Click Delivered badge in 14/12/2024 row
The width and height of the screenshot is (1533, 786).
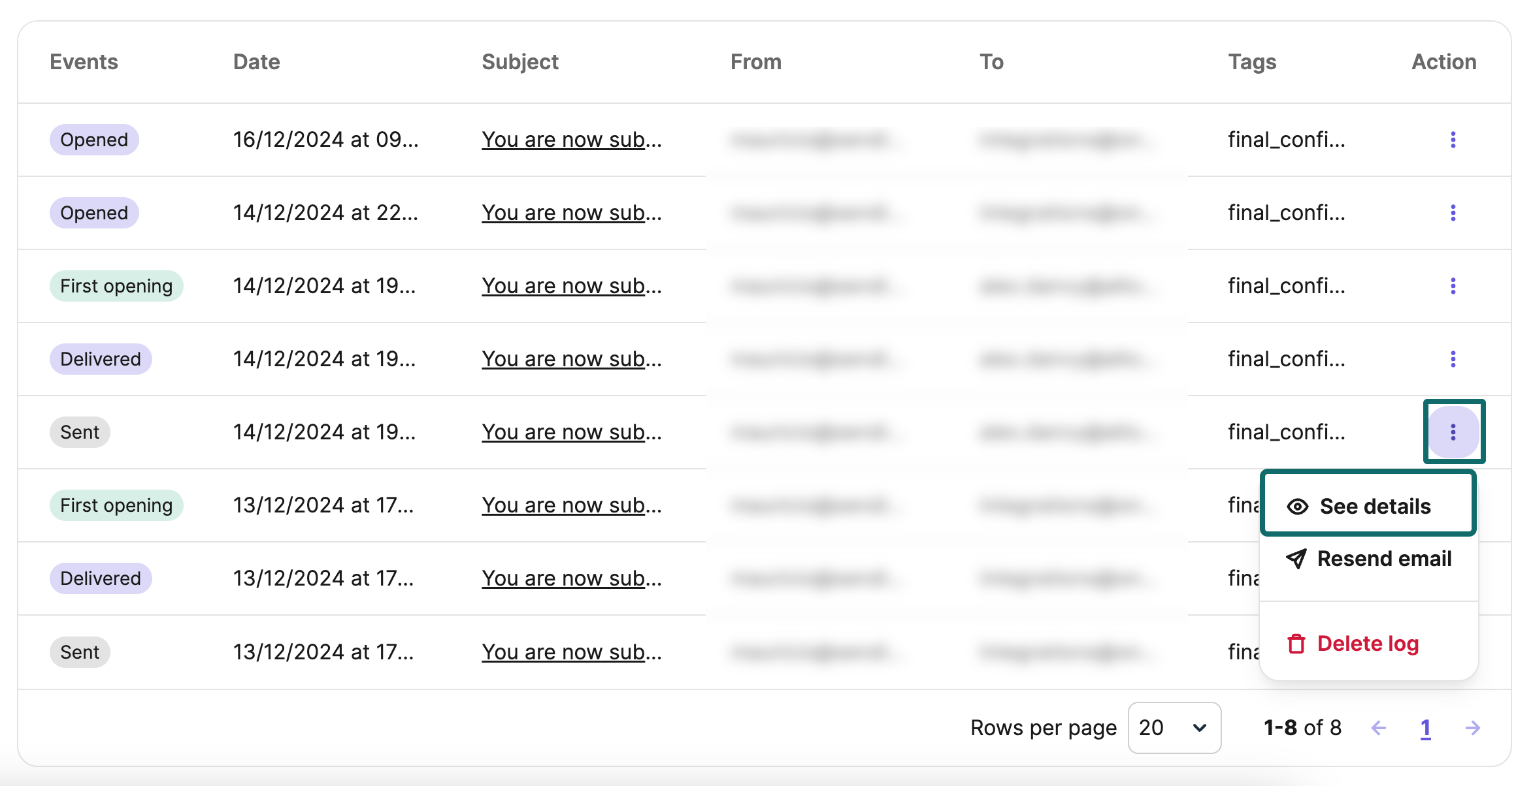(101, 359)
